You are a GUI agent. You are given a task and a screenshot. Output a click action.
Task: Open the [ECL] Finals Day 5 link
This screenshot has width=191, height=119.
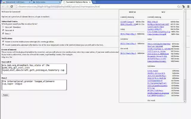point(128,53)
